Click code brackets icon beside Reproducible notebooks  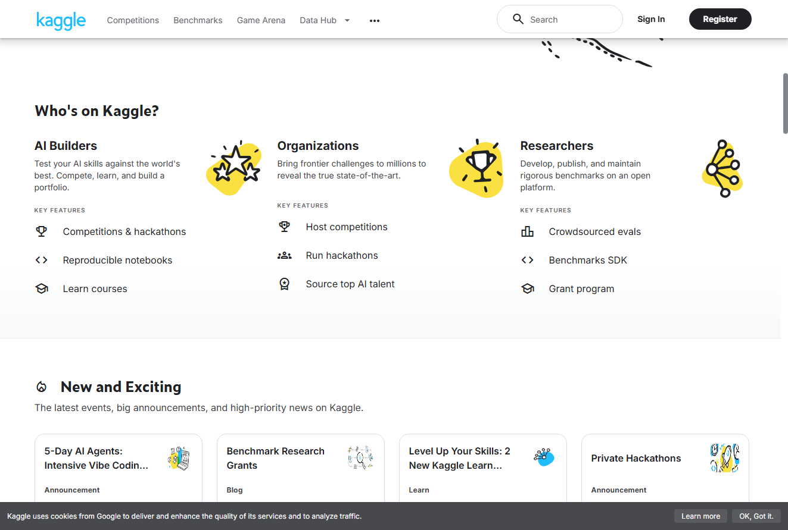(41, 260)
